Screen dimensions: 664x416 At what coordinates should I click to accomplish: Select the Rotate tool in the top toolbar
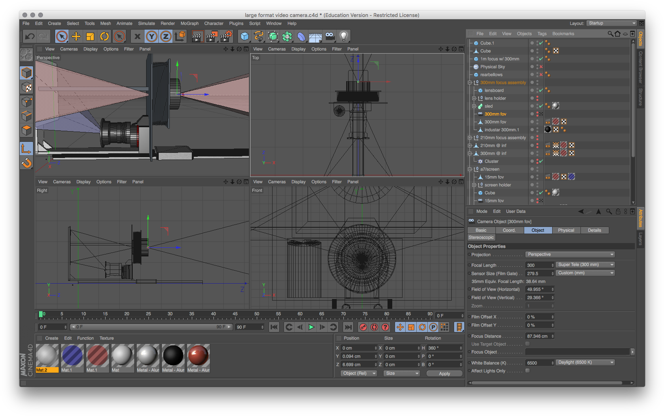[104, 37]
